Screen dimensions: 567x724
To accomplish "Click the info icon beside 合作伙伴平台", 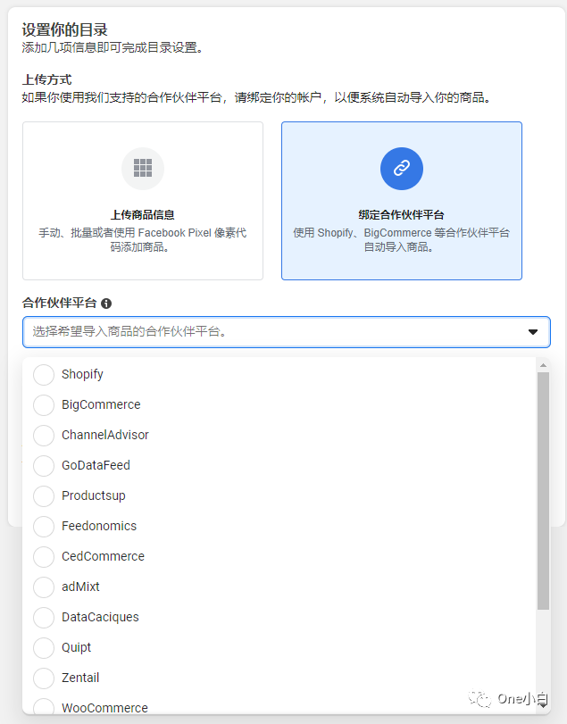I will click(x=106, y=304).
